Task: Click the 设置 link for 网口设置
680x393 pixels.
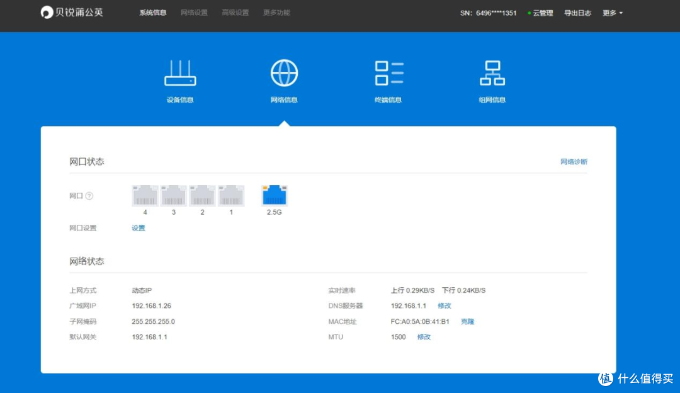Action: [139, 228]
